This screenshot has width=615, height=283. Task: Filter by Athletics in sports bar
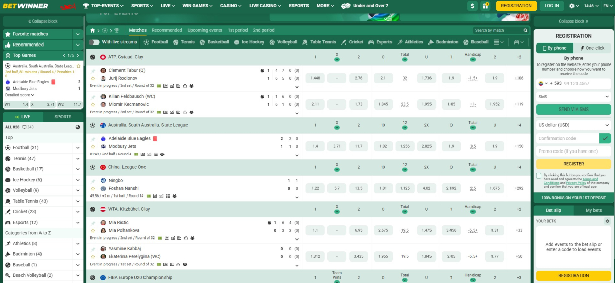[x=410, y=42]
